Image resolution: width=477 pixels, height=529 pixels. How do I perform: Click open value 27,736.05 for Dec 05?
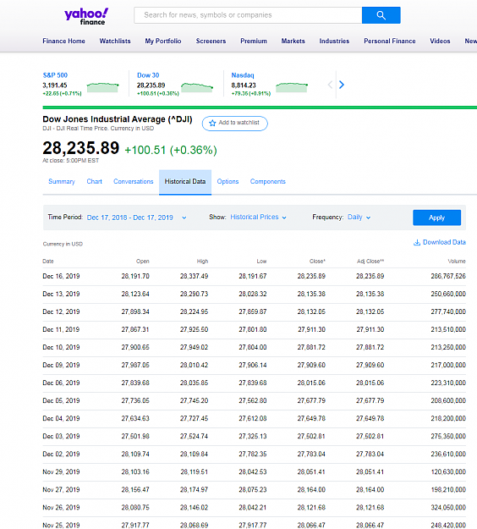(x=135, y=401)
